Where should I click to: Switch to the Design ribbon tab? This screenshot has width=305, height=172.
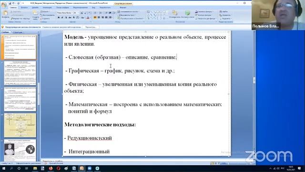35,8
